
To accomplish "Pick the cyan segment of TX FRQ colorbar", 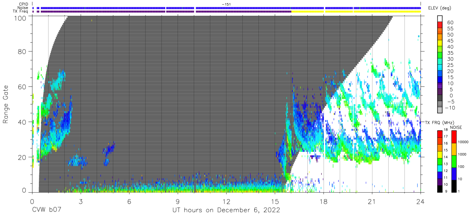I will click(x=440, y=168).
